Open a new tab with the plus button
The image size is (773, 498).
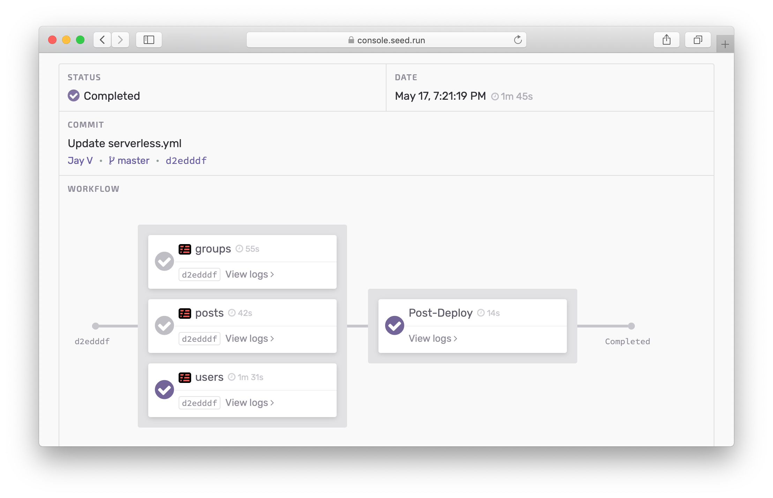click(x=725, y=44)
